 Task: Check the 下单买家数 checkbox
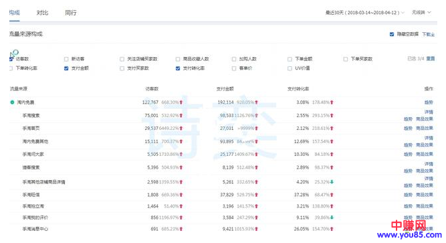pos(345,59)
